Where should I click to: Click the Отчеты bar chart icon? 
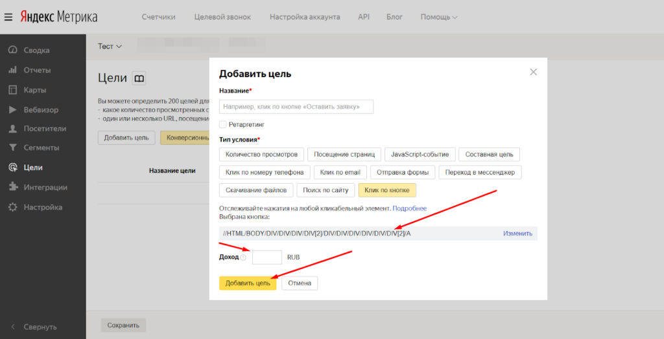click(x=12, y=70)
